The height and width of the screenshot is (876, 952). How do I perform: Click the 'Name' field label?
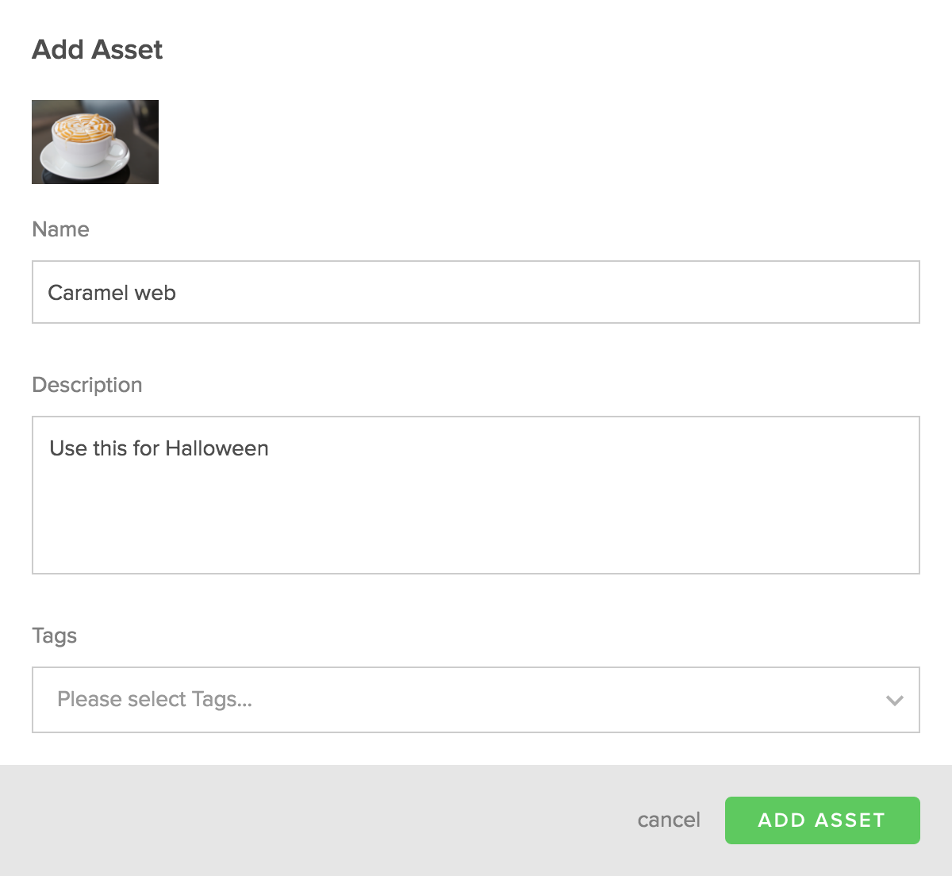click(x=60, y=229)
